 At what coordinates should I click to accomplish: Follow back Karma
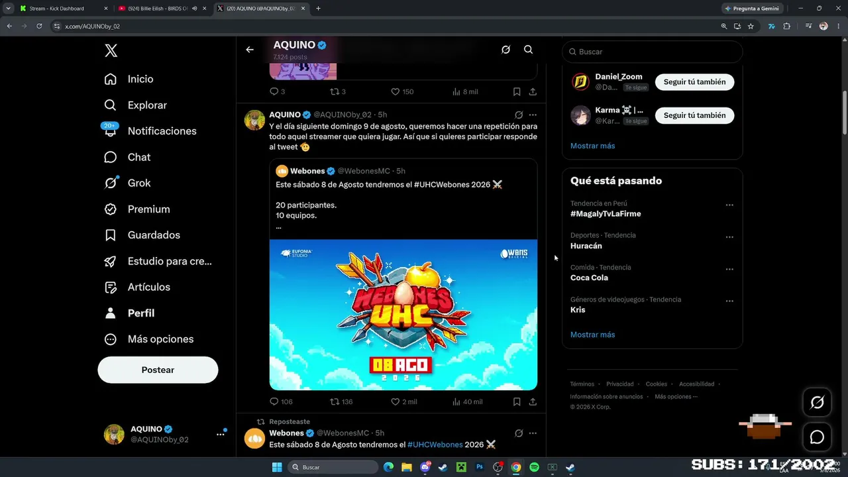694,115
